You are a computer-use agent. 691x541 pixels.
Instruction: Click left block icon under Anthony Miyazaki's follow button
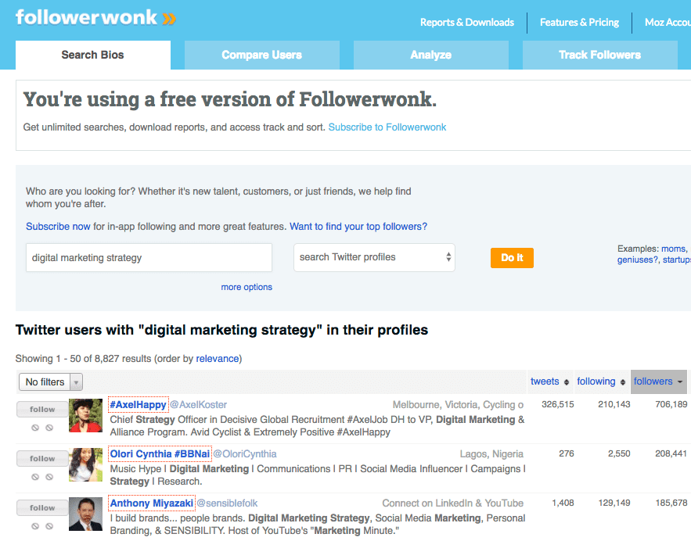point(35,526)
